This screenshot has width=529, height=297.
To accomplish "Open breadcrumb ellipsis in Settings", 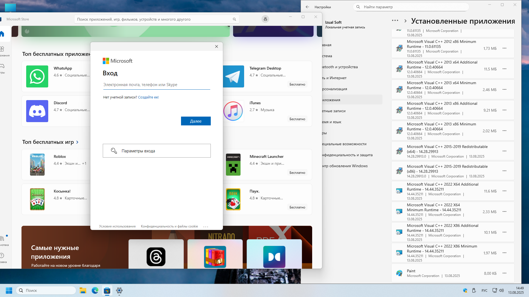I will (x=395, y=20).
